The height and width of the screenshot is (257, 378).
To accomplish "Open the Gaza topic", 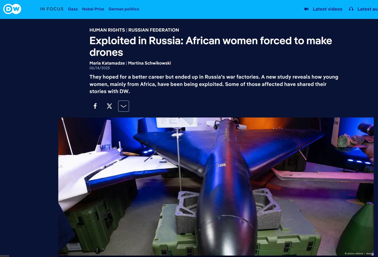I will point(73,9).
